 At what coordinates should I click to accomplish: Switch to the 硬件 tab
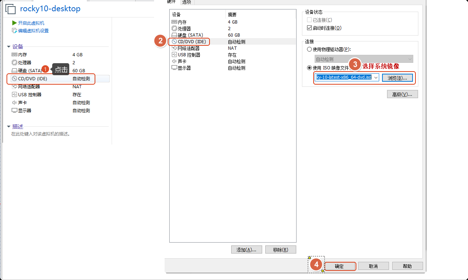(x=171, y=2)
